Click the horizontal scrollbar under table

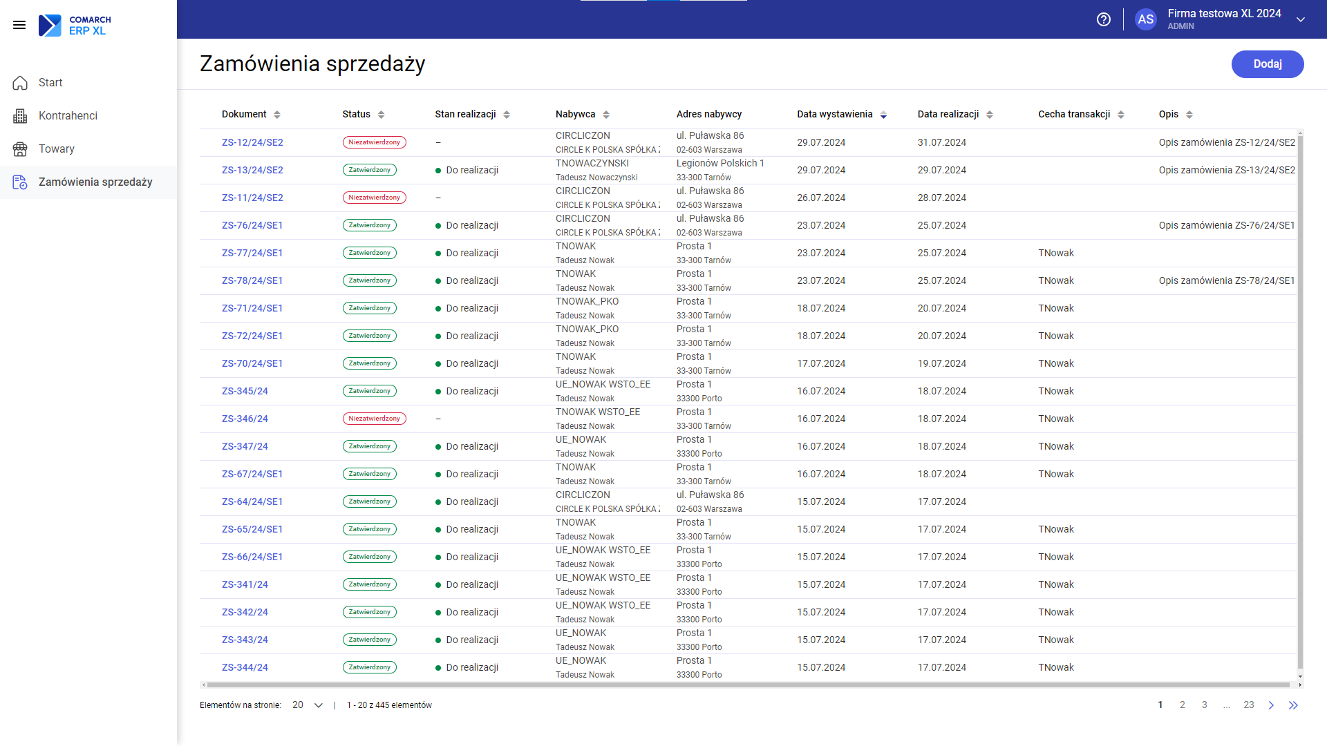(x=748, y=685)
